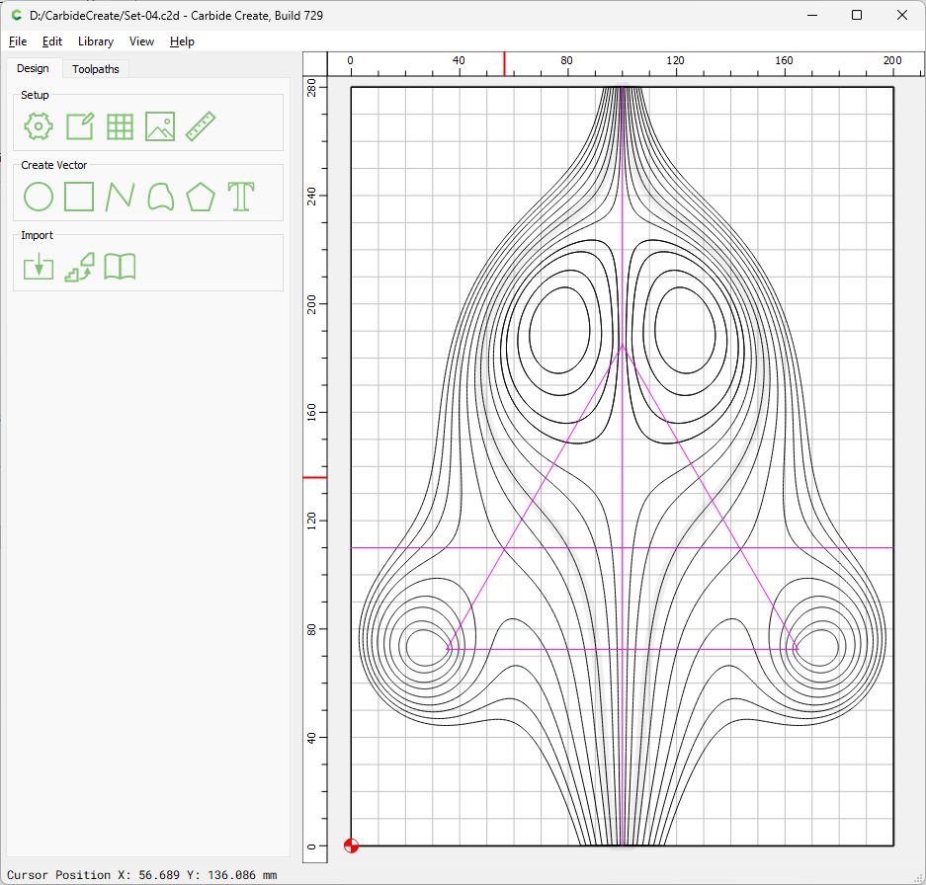Switch to the Toolpaths tab
This screenshot has width=926, height=885.
click(x=95, y=68)
